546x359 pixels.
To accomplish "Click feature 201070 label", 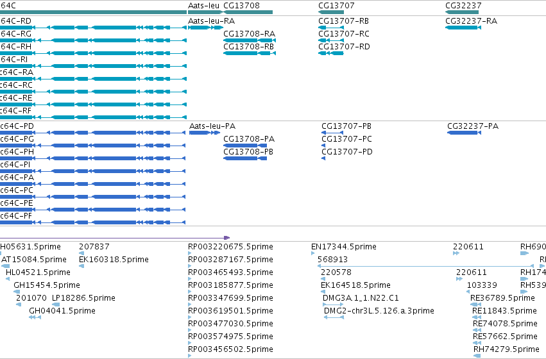I will pyautogui.click(x=31, y=297).
